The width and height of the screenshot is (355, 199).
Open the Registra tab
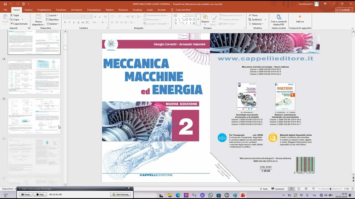pyautogui.click(x=110, y=10)
